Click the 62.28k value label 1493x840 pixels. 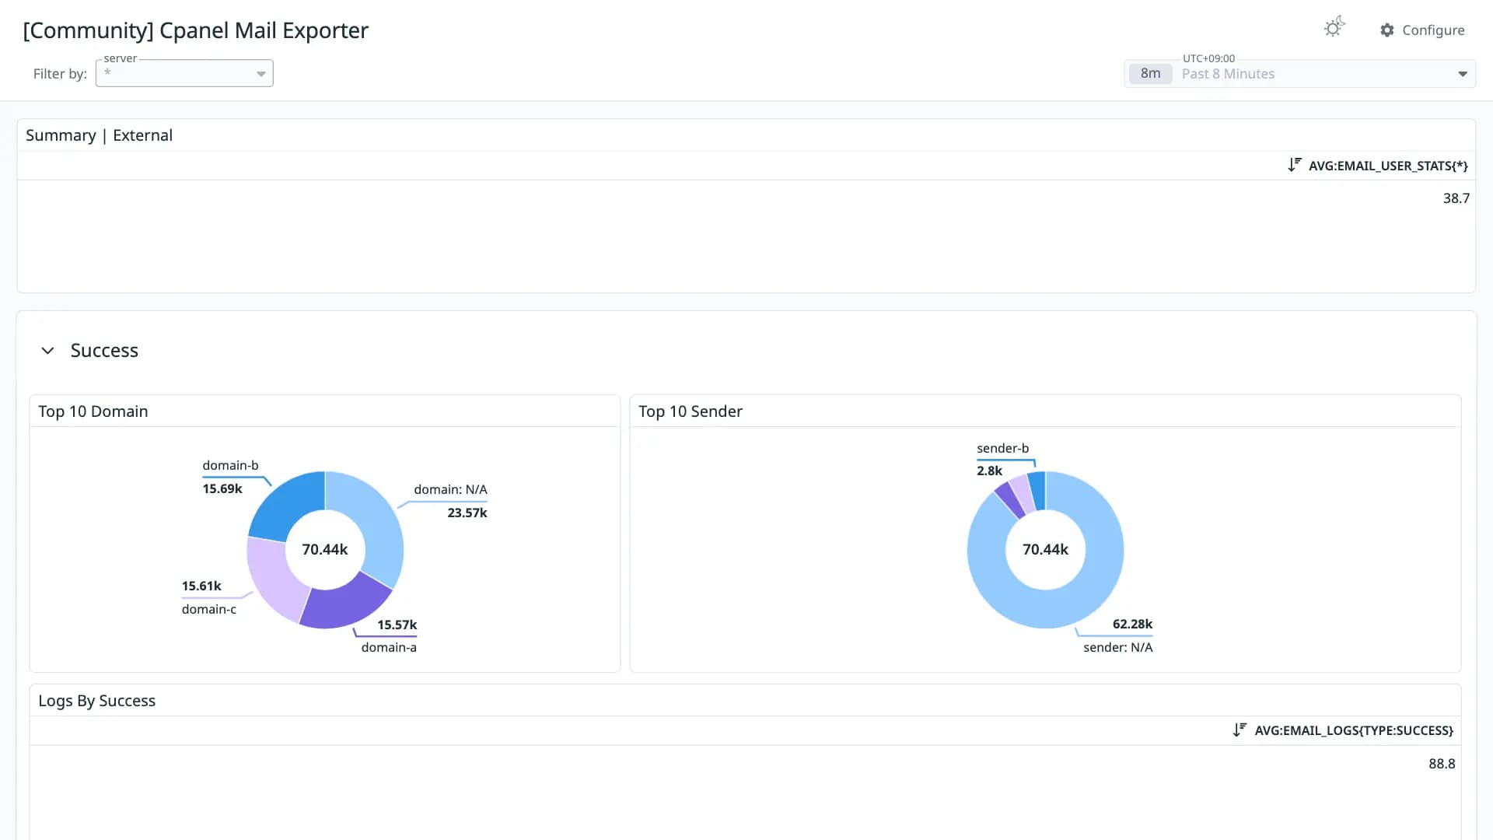[x=1132, y=624]
